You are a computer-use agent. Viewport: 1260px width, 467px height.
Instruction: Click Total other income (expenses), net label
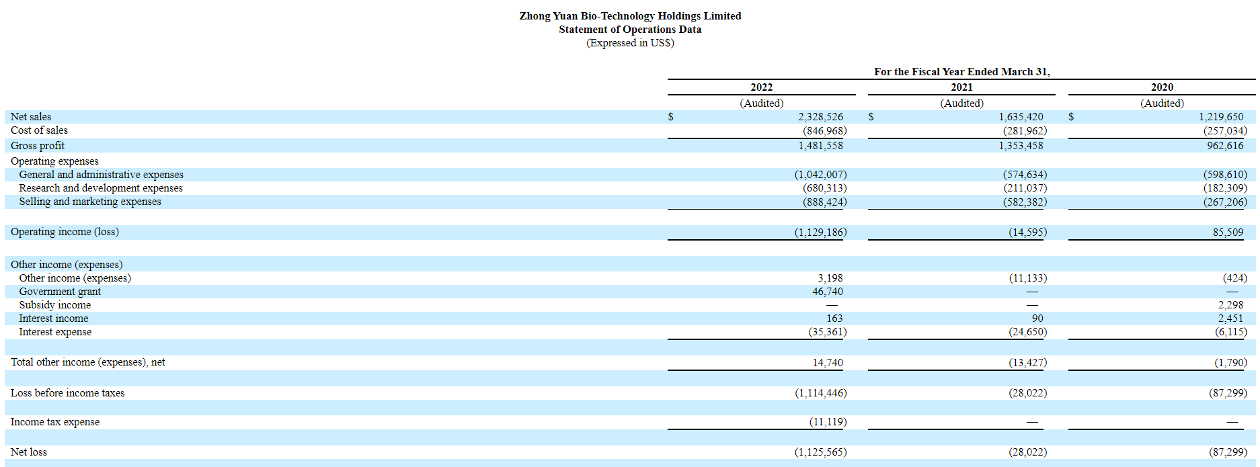88,362
